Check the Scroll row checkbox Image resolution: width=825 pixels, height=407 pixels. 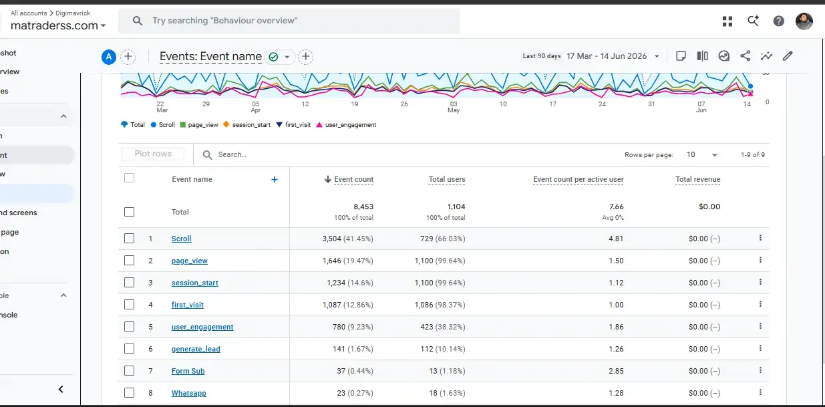[x=130, y=238]
